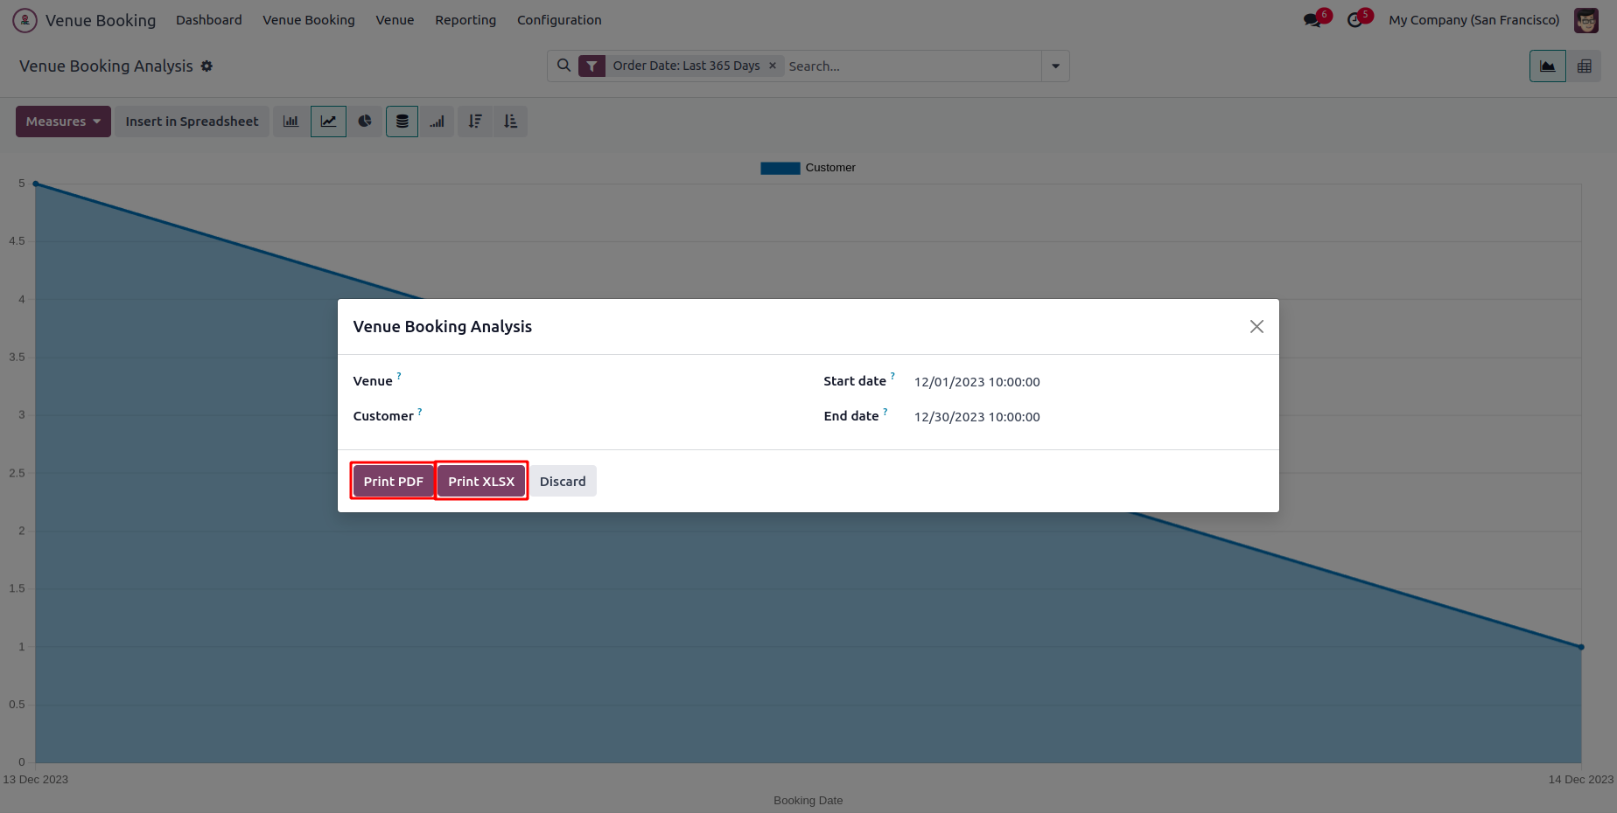
Task: Click the Print PDF button
Action: 394,481
